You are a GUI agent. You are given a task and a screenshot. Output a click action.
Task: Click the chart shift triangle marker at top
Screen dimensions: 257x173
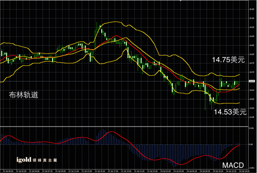[x=180, y=1]
